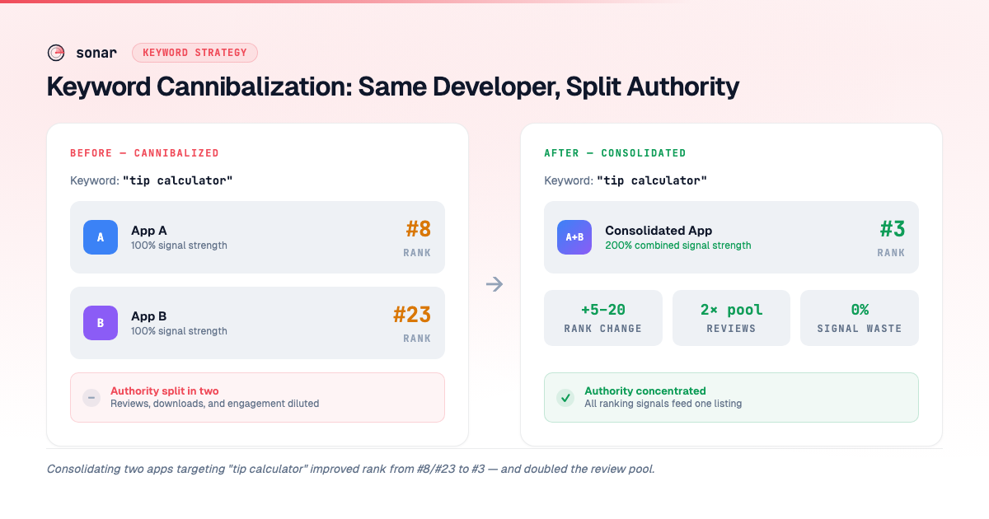Click the 'App A' name

[149, 231]
